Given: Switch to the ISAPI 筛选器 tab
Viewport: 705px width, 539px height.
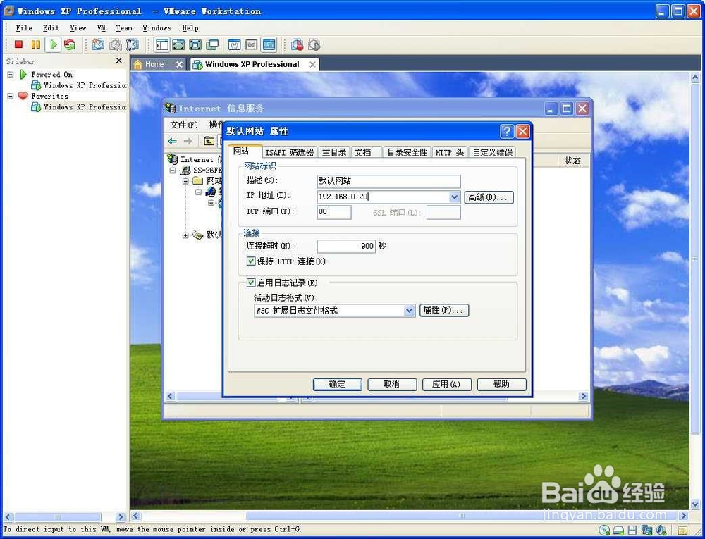Looking at the screenshot, I should 289,152.
